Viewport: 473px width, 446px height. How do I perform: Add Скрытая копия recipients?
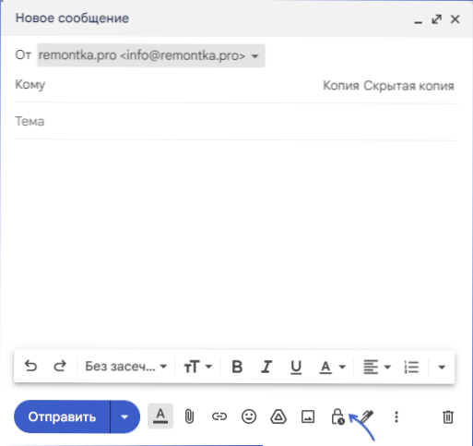(408, 86)
